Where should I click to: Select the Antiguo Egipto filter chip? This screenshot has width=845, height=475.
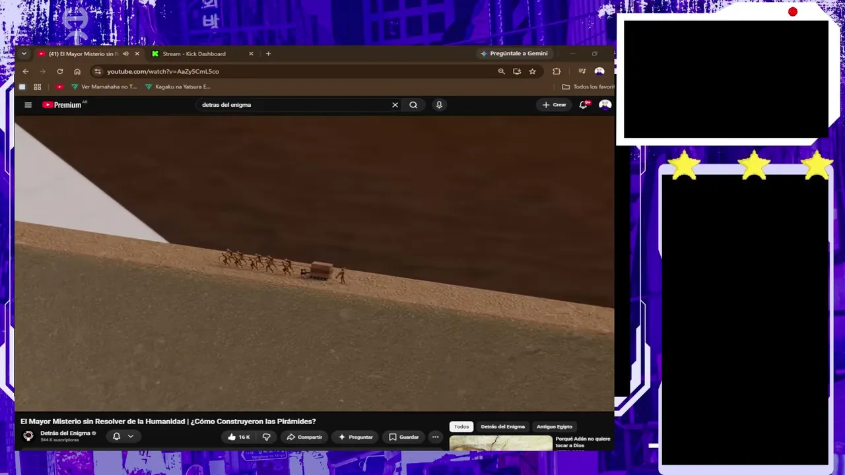click(x=555, y=427)
